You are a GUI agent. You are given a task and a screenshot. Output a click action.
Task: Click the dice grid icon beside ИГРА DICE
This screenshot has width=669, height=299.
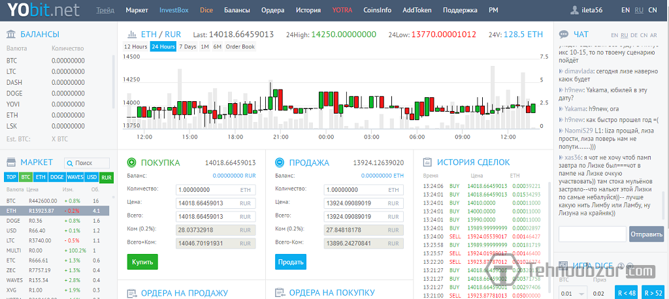(x=563, y=265)
